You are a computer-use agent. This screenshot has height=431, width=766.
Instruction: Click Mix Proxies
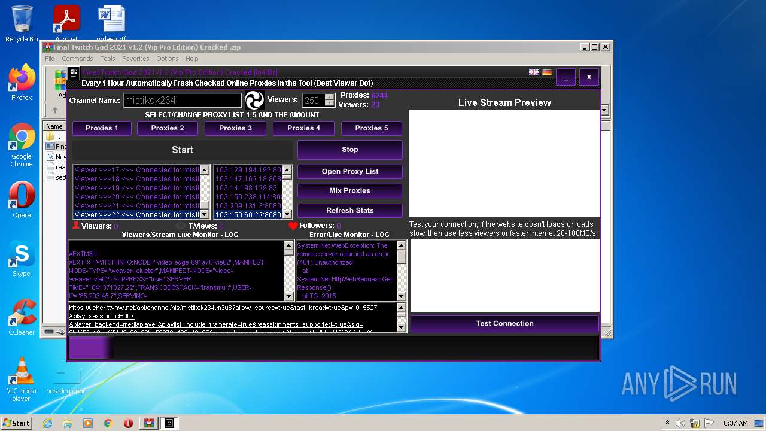click(x=350, y=191)
